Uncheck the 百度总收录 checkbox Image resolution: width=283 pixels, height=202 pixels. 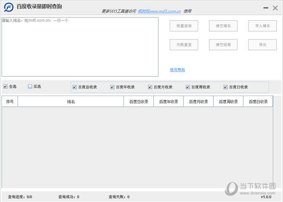click(x=75, y=87)
